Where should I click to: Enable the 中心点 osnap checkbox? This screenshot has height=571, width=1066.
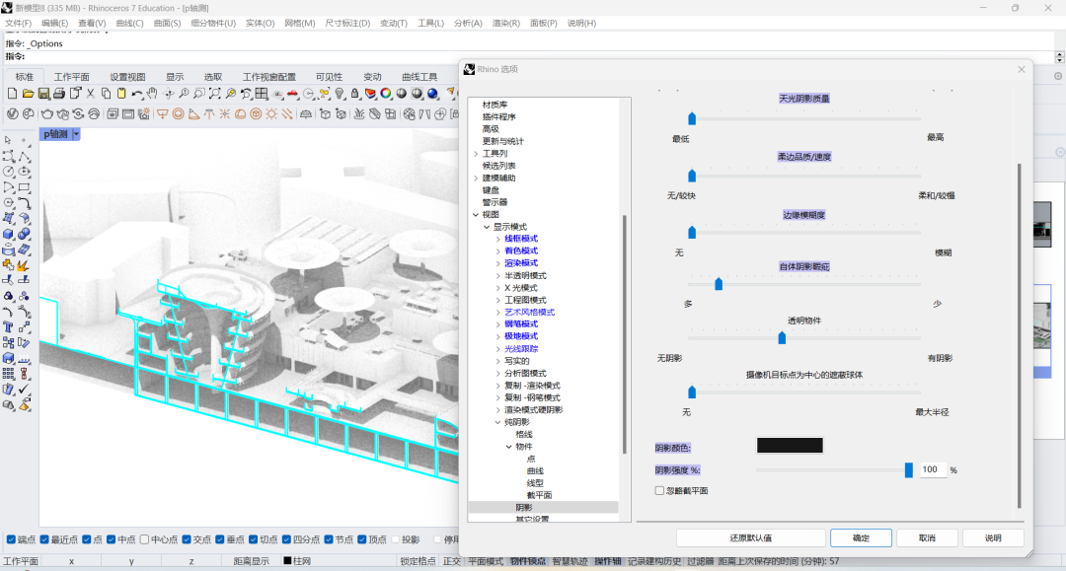144,539
